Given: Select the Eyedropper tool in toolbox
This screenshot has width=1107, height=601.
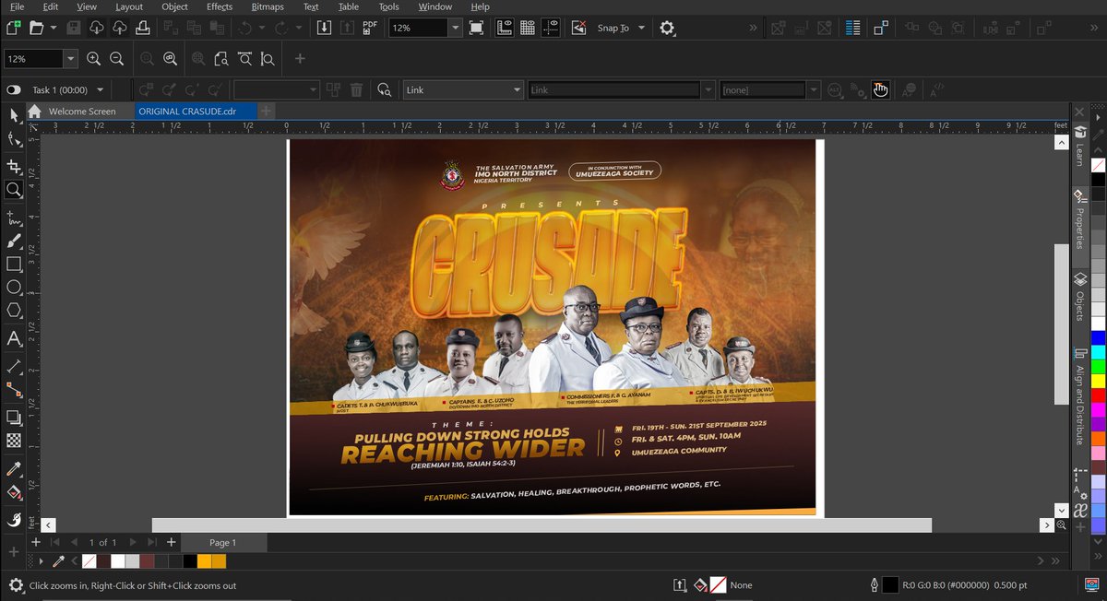Looking at the screenshot, I should (14, 469).
